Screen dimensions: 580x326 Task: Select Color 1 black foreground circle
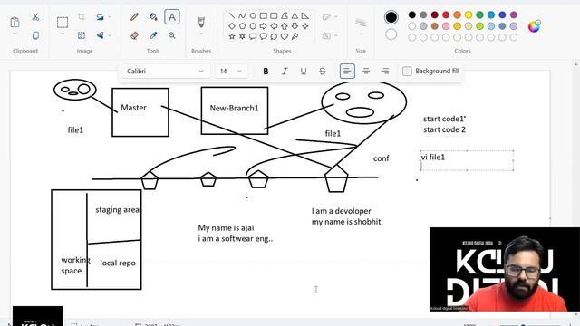(391, 17)
